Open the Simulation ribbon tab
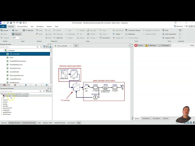The width and height of the screenshot is (195, 146). (40, 26)
